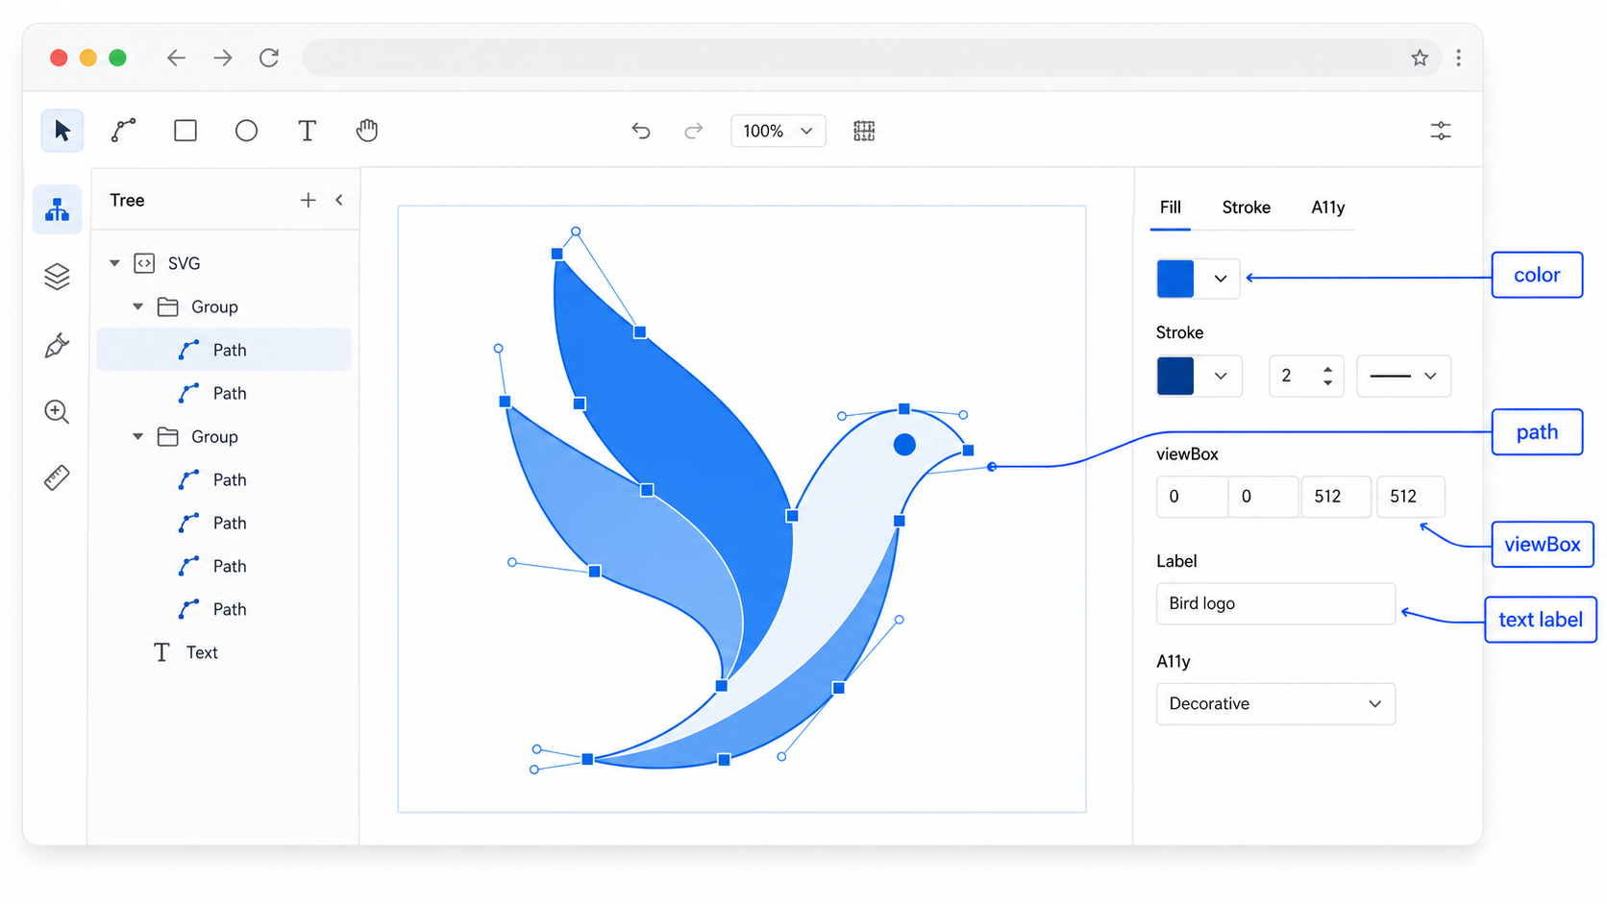Switch to the Stroke tab
Image resolution: width=1607 pixels, height=904 pixels.
coord(1246,208)
